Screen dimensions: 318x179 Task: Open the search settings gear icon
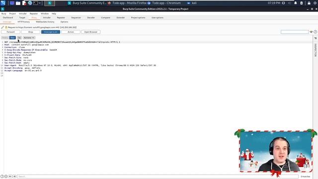(6, 177)
